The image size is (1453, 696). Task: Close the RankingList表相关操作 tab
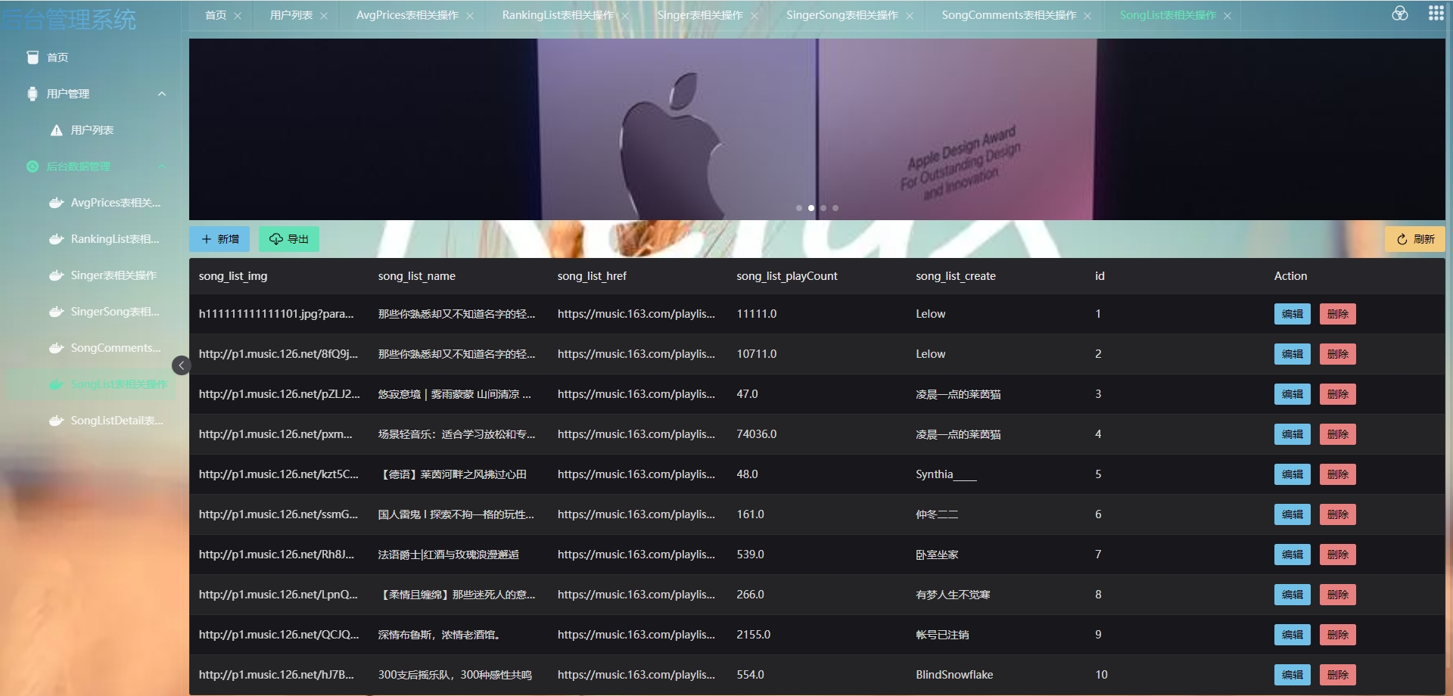point(625,16)
